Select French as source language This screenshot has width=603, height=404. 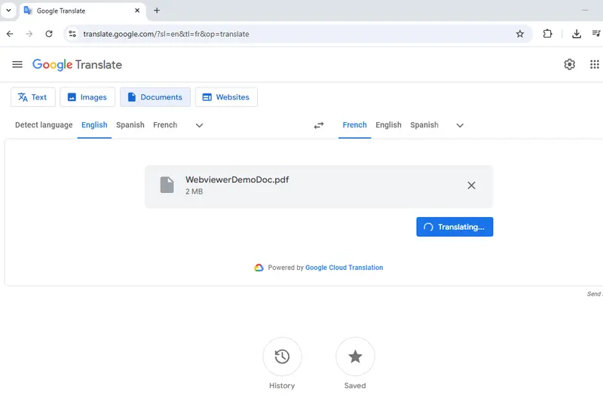coord(165,125)
